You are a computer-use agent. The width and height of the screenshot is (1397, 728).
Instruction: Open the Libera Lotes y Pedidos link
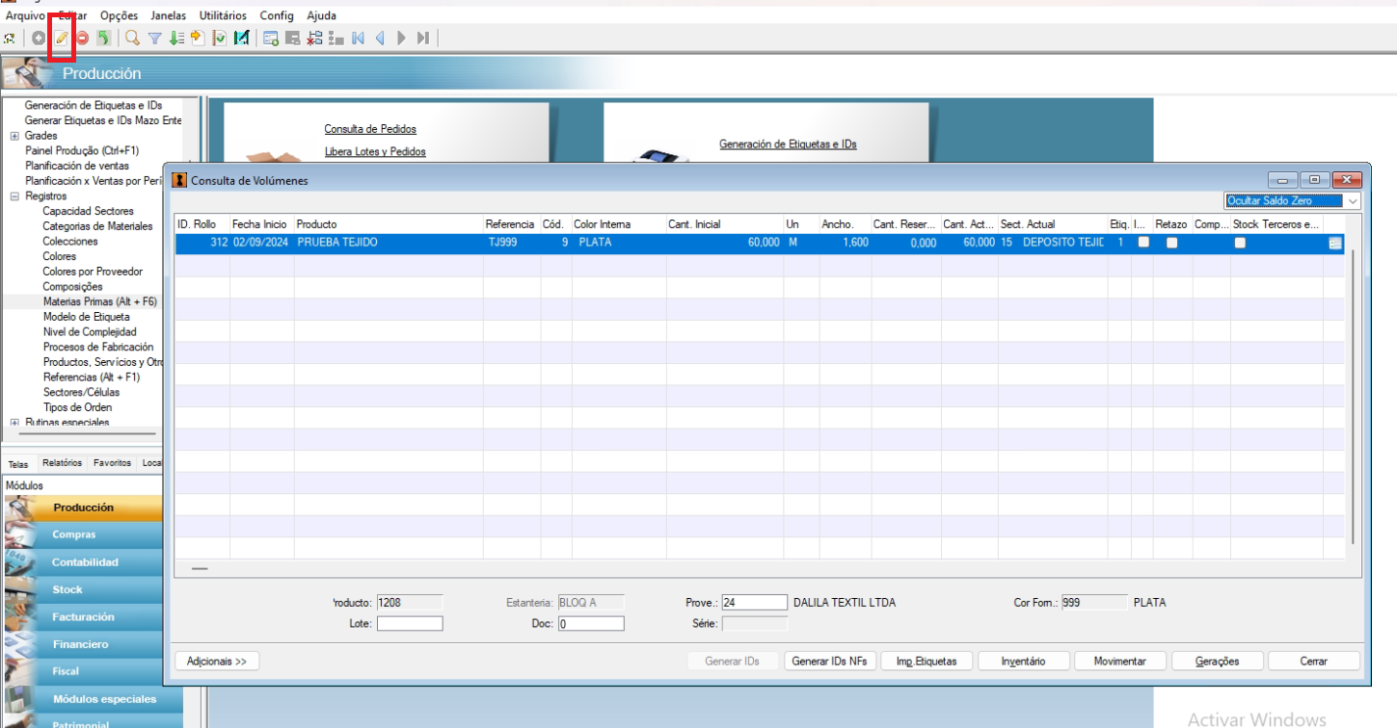[x=375, y=152]
